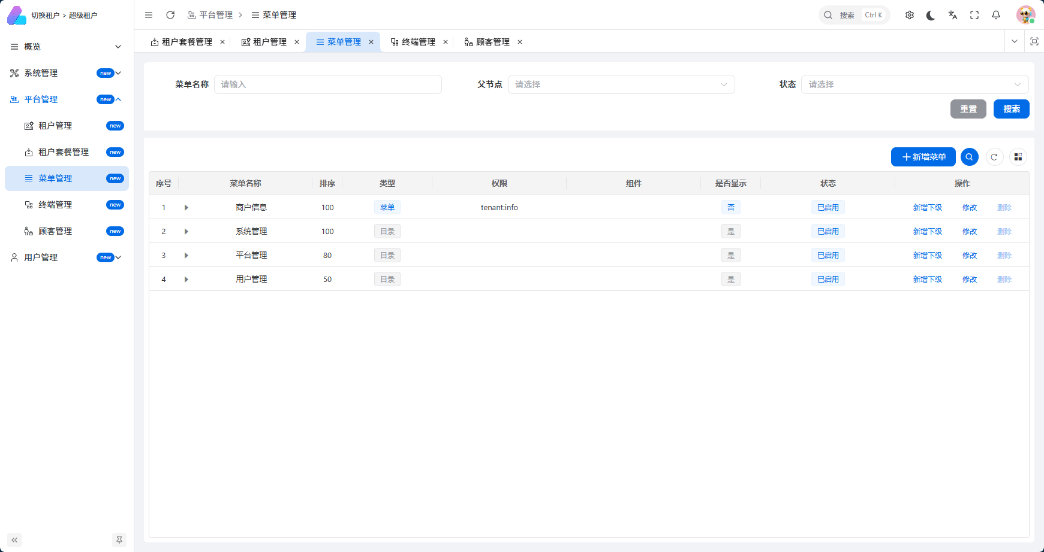Expand the 用户管理 sidebar menu

tap(67, 257)
